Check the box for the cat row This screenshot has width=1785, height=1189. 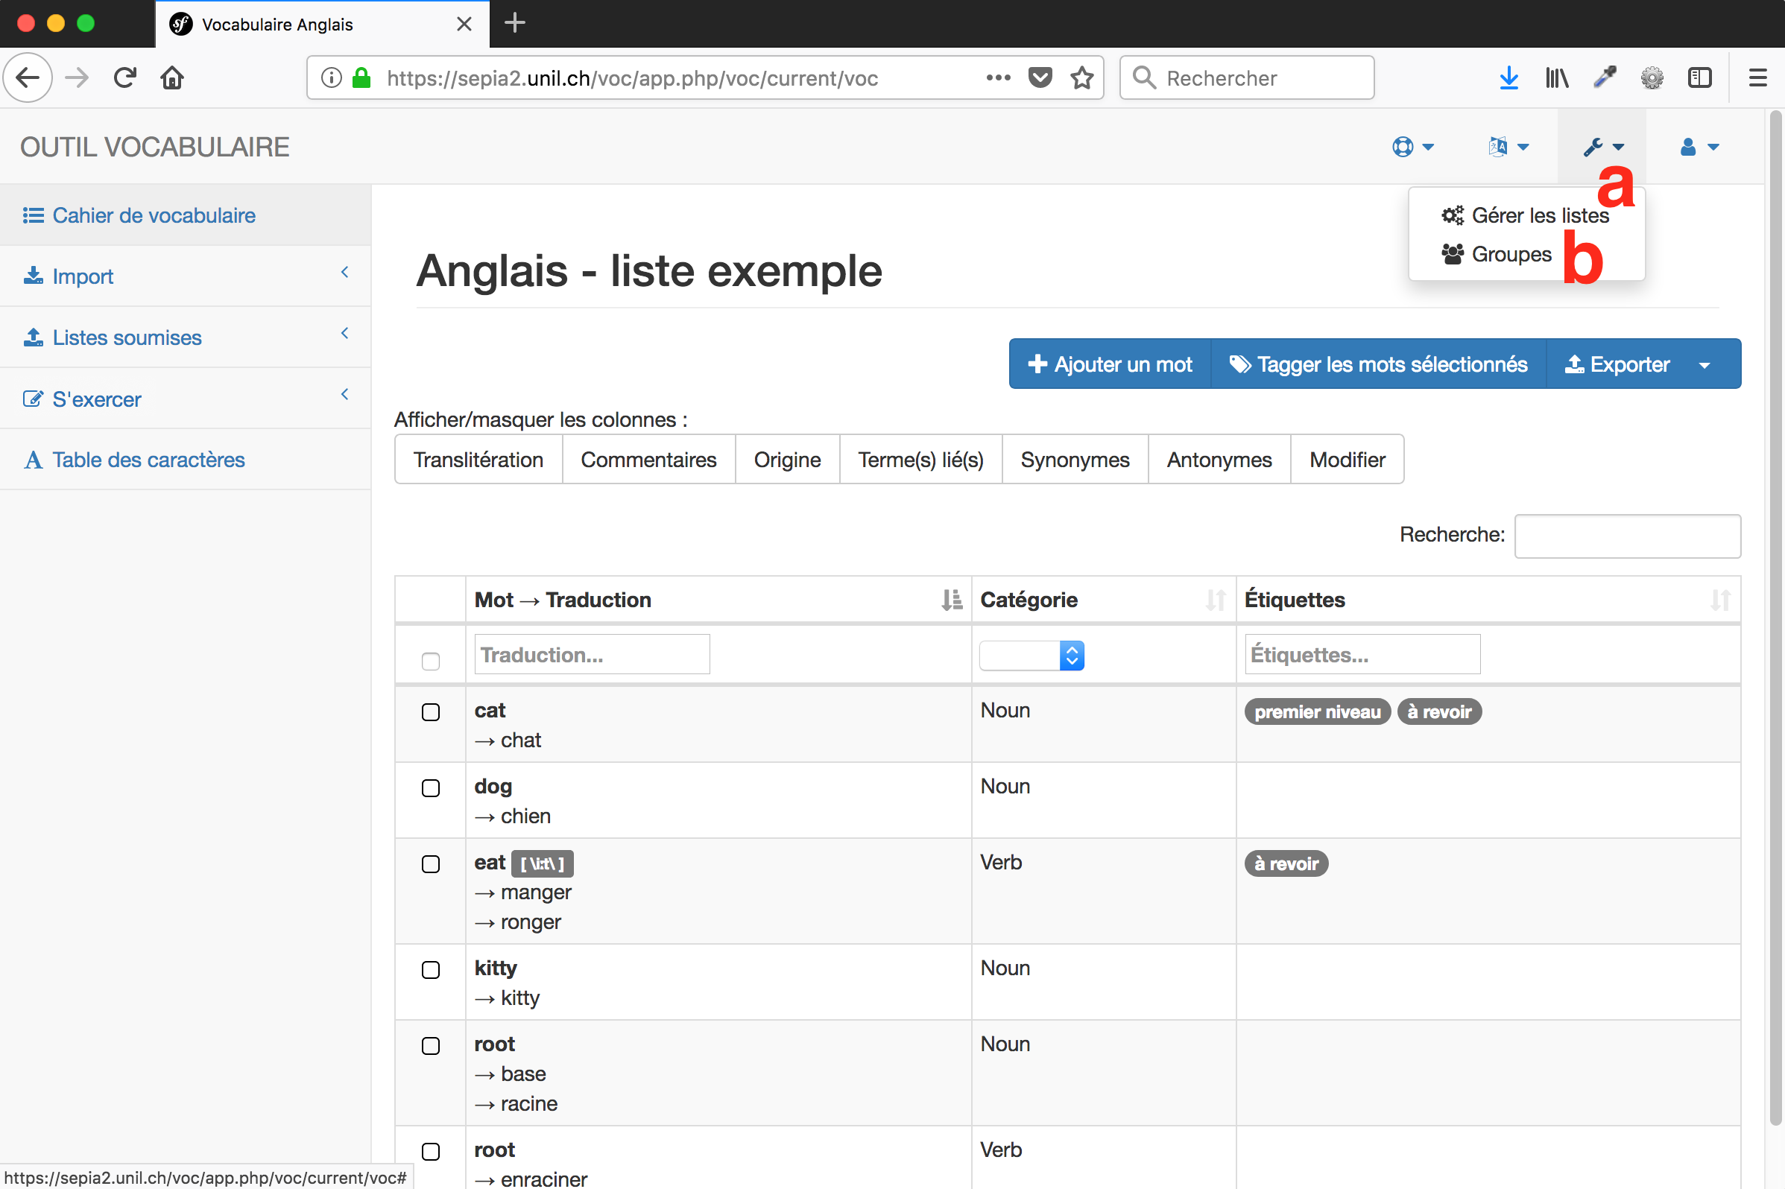coord(430,712)
